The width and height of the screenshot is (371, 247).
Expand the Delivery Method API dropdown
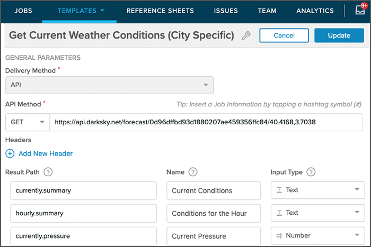(109, 85)
